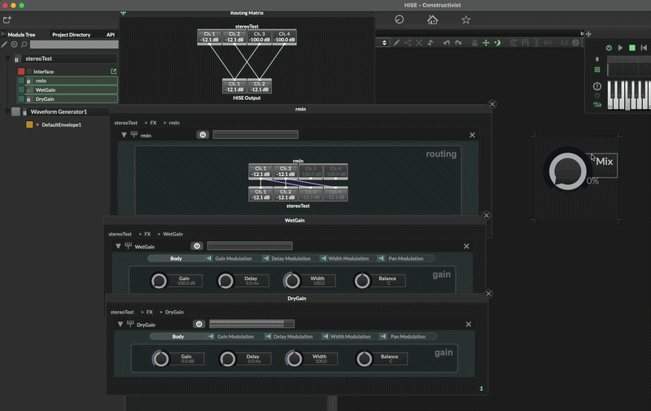Click the Mix knob on the interface
Image resolution: width=651 pixels, height=411 pixels.
point(566,169)
